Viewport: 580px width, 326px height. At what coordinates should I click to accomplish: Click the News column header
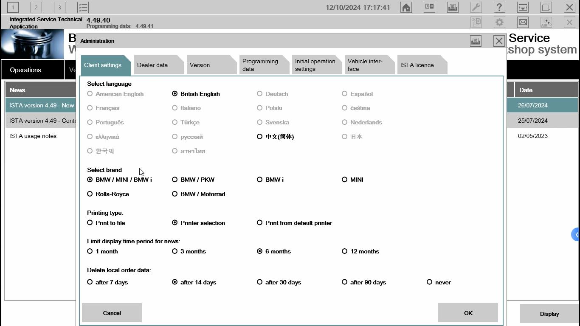[x=40, y=90]
